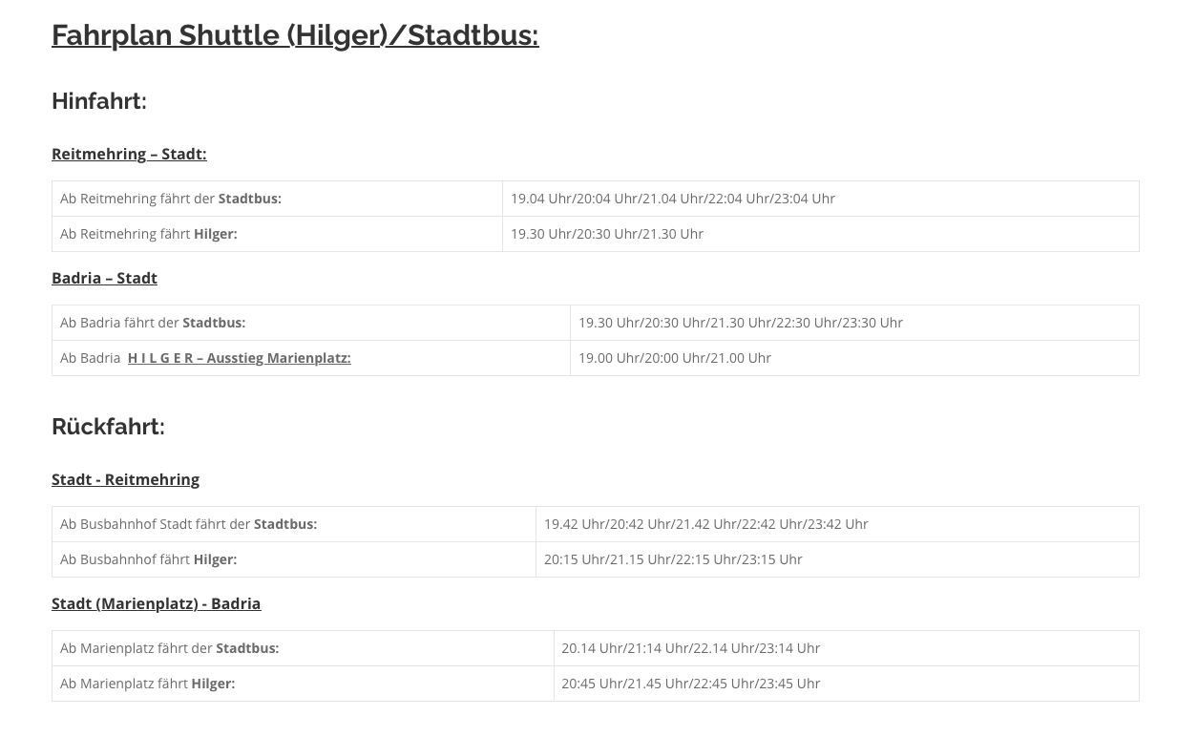Click the Stadt - Reitmehring subheading
The width and height of the screenshot is (1198, 737).
click(125, 479)
